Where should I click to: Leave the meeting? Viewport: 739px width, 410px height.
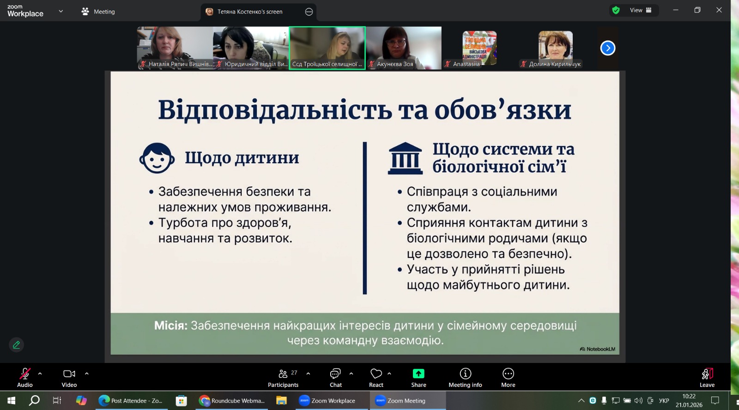tap(707, 377)
